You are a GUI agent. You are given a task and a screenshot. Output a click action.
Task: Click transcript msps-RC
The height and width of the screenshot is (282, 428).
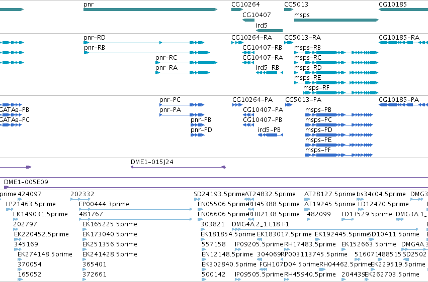(x=336, y=63)
